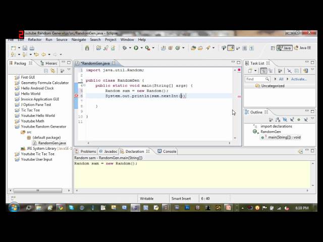
Task: Open the Refactor menu
Action: click(x=35, y=39)
